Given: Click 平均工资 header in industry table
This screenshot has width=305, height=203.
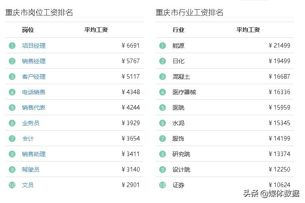Looking at the screenshot, I should [248, 30].
